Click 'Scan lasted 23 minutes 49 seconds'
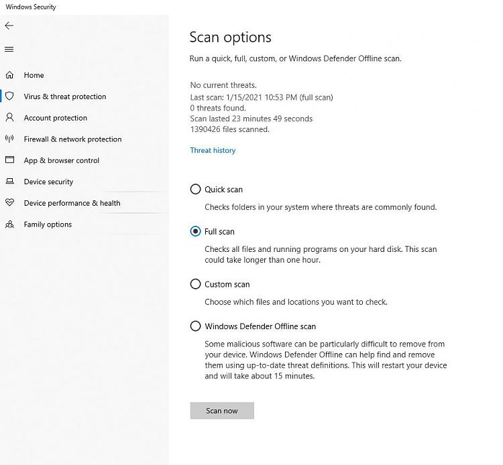 click(x=251, y=119)
